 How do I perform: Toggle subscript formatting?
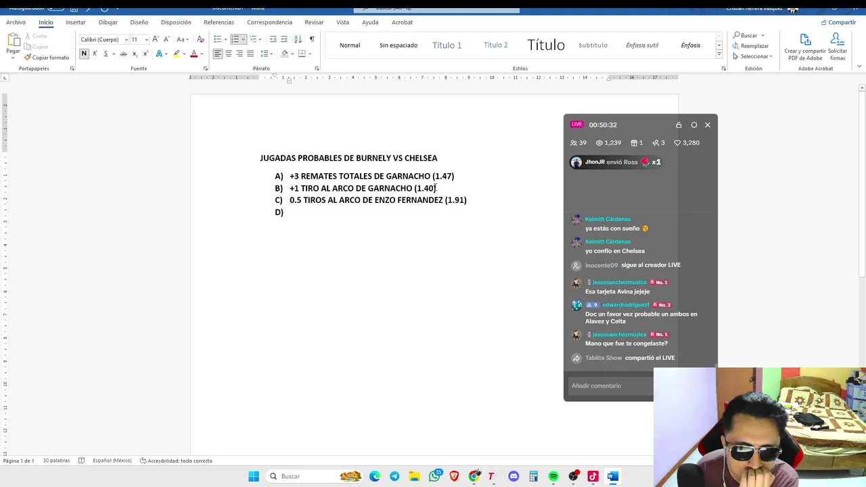(x=135, y=53)
